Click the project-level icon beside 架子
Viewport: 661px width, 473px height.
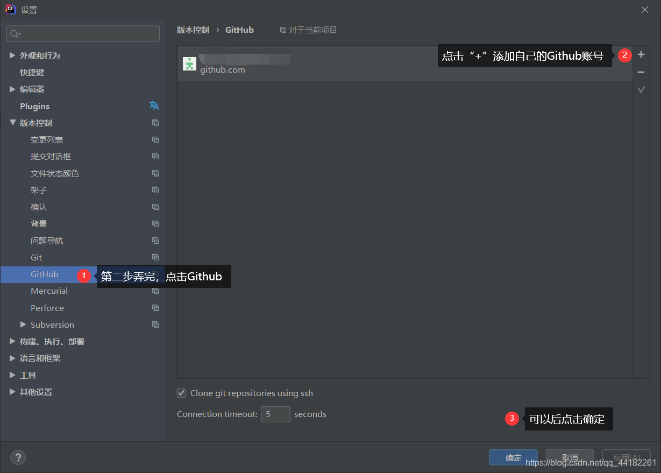tap(155, 190)
